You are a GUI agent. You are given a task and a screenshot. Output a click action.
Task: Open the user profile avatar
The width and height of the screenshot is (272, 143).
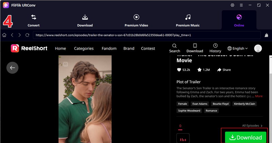[x=258, y=48]
